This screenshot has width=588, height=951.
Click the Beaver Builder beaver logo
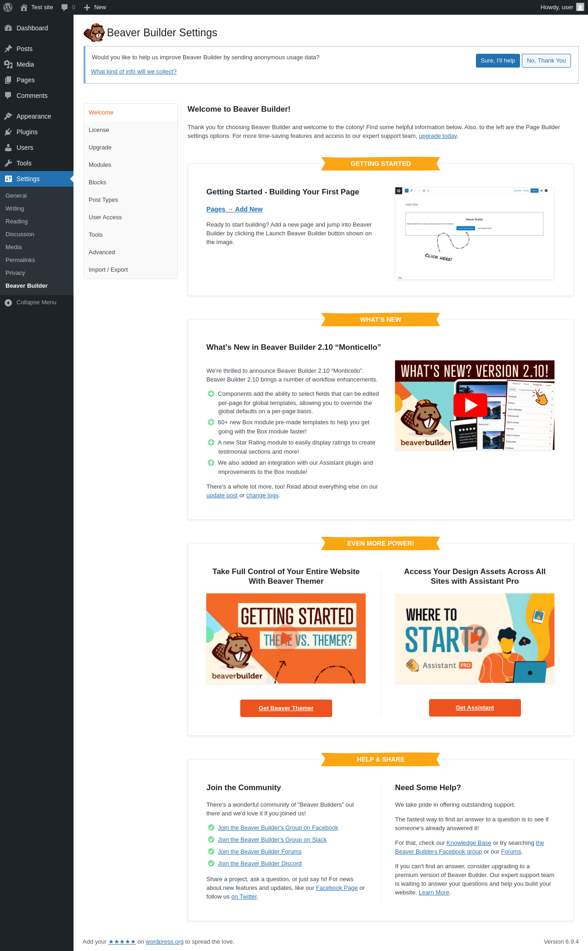(x=94, y=33)
